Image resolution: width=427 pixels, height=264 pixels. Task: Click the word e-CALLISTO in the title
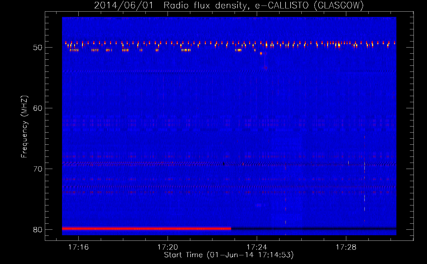click(282, 6)
